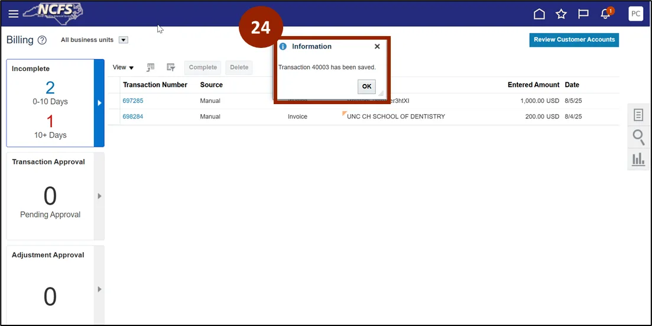Select the Incomplete infotile
This screenshot has height=326, width=652.
tap(50, 102)
